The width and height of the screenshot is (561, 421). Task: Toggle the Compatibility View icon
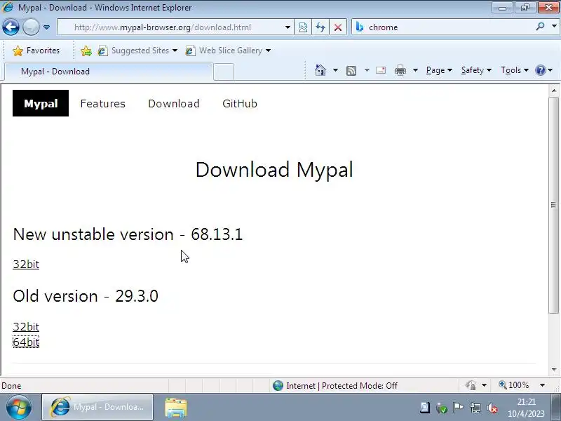[x=303, y=27]
